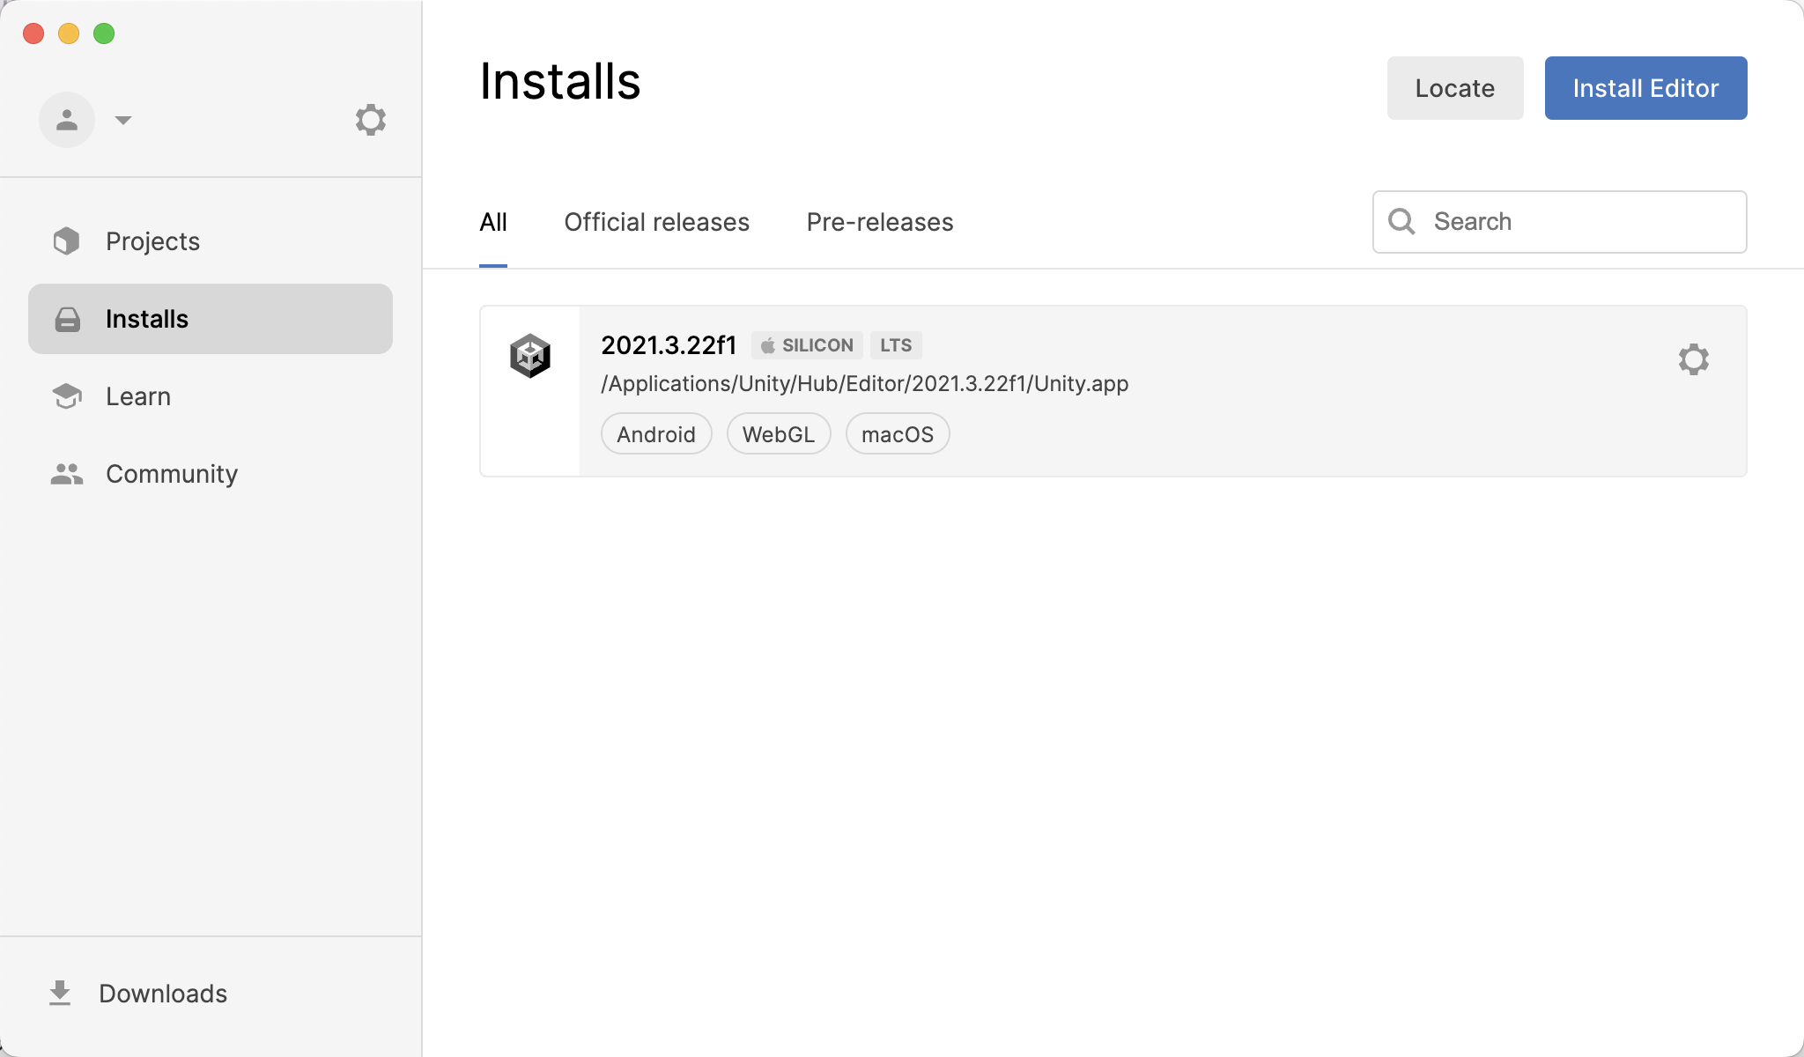
Task: Click the search magnifier icon
Action: [x=1401, y=221]
